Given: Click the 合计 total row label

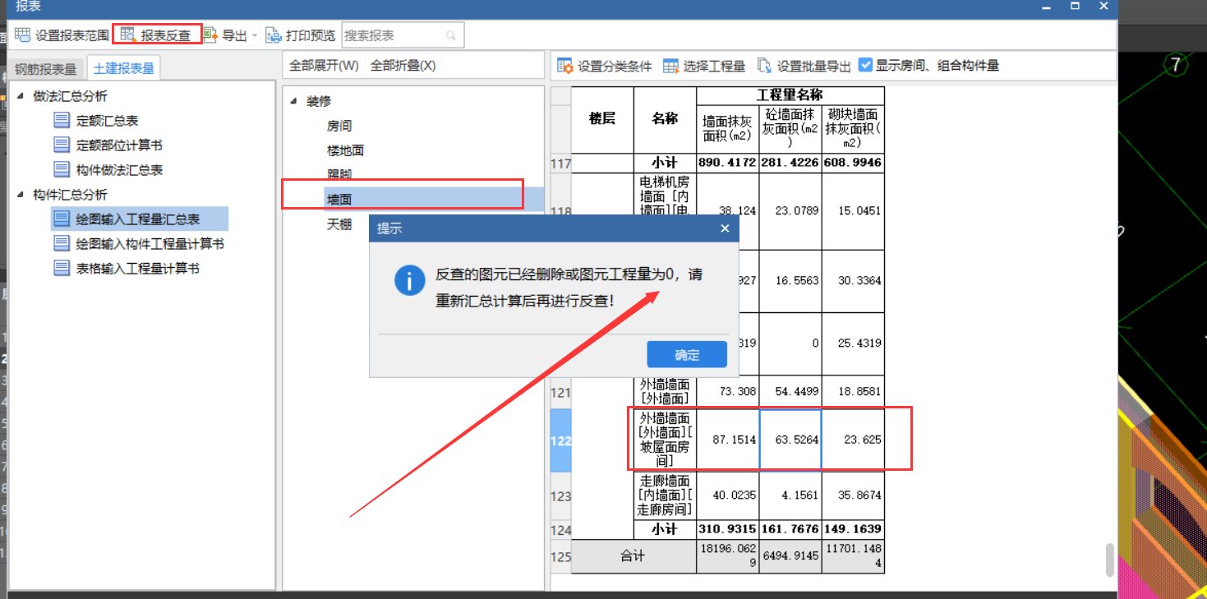Looking at the screenshot, I should pyautogui.click(x=633, y=556).
